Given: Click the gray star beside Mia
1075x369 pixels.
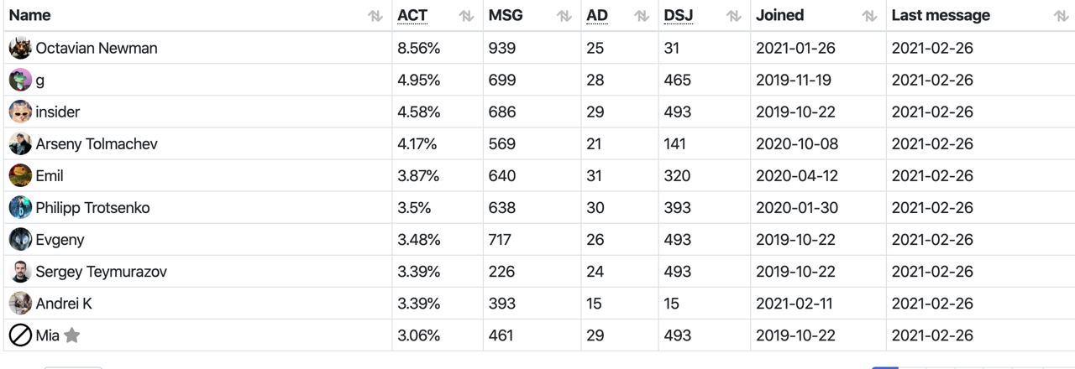Looking at the screenshot, I should point(72,335).
